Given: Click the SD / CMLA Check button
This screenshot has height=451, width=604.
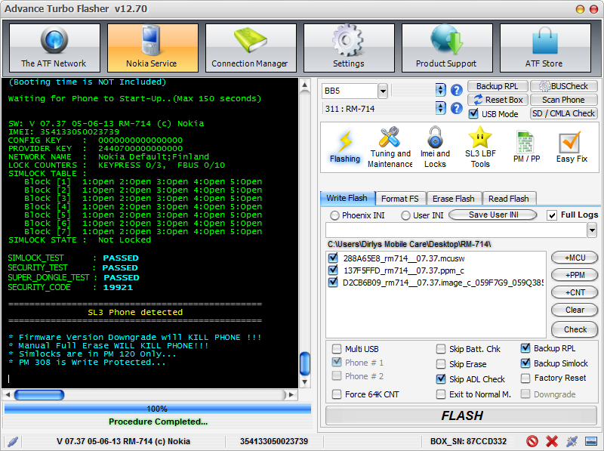Looking at the screenshot, I should (563, 114).
